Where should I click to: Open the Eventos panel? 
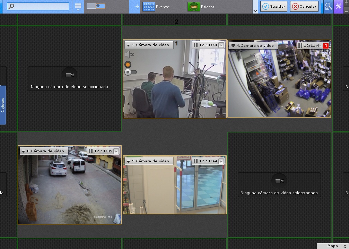click(156, 7)
